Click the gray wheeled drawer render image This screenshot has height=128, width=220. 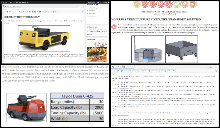pyautogui.click(x=181, y=49)
